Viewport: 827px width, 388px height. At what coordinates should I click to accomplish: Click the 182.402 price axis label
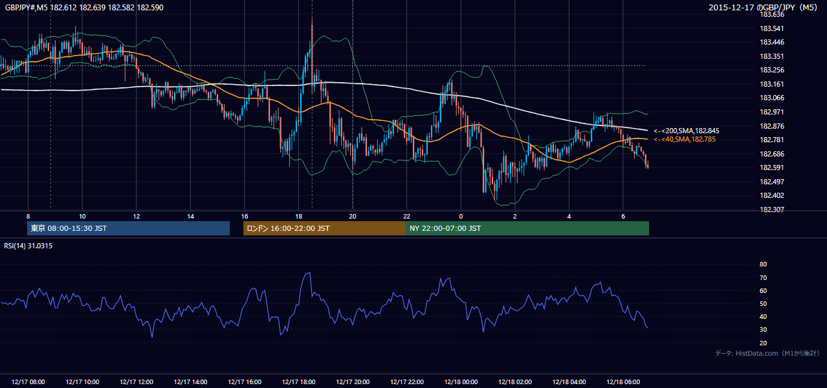771,195
